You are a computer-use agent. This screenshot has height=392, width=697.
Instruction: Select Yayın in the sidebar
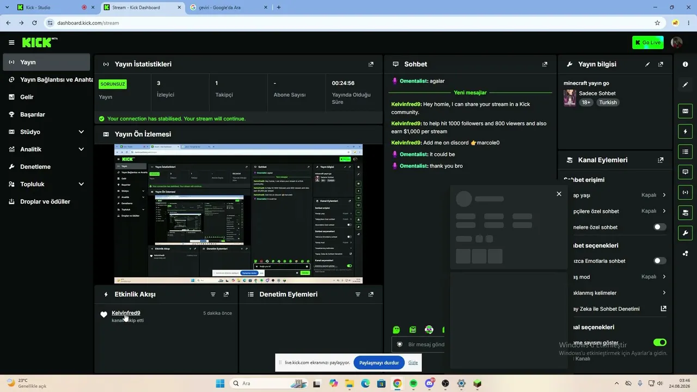tap(46, 62)
